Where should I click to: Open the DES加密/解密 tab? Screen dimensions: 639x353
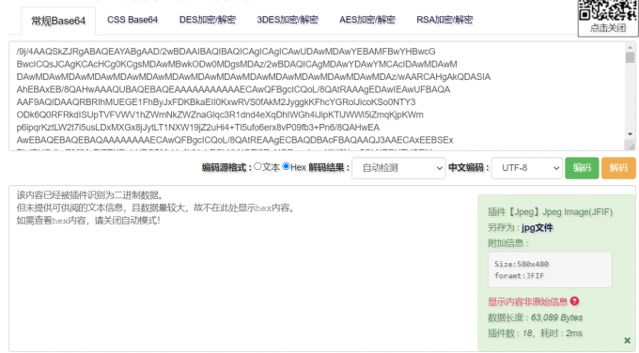(208, 20)
